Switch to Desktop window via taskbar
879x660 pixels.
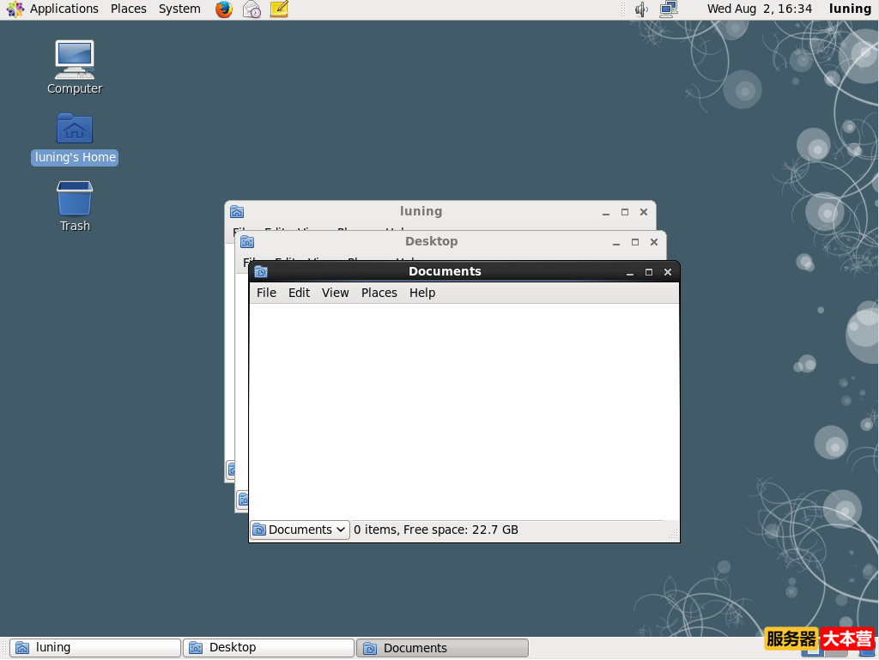[x=268, y=648]
